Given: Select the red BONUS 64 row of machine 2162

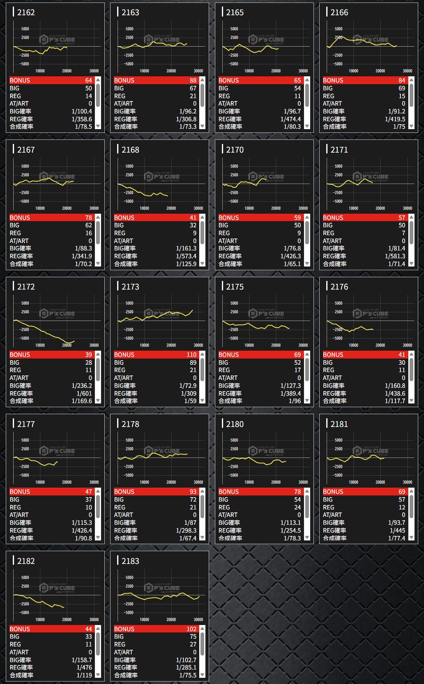Looking at the screenshot, I should point(52,80).
